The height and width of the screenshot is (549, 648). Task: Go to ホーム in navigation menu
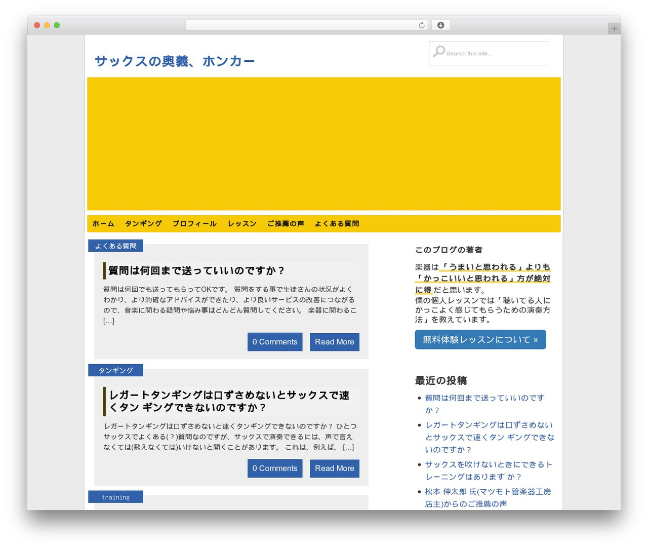[103, 224]
